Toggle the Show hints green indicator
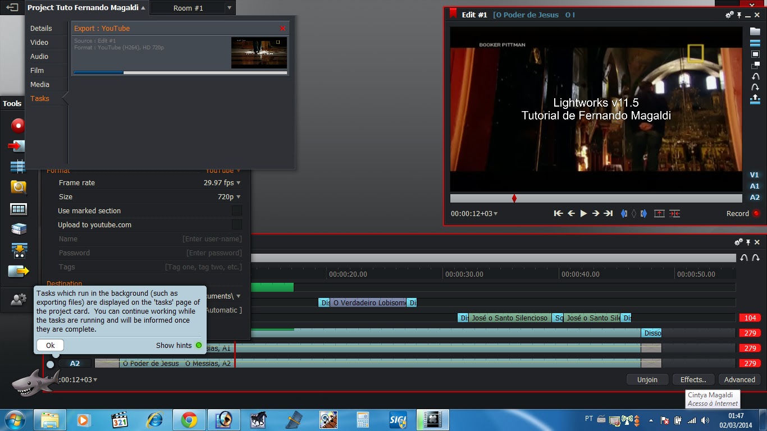 [x=198, y=345]
